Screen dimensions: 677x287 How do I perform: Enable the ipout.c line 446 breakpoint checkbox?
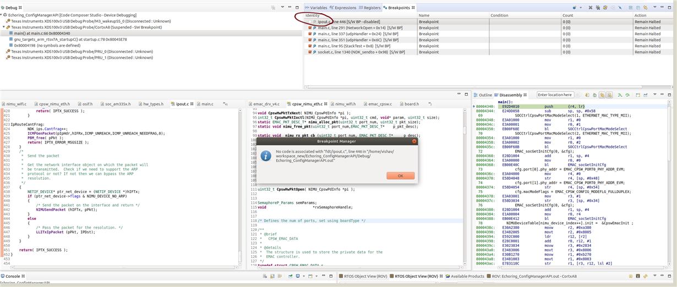[x=310, y=21]
